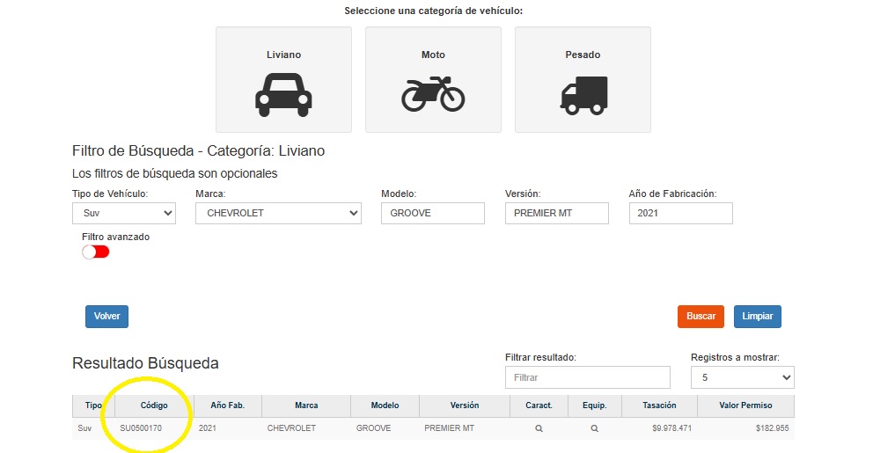The width and height of the screenshot is (873, 453).
Task: Open Equip. magnifier icon in result row
Action: coord(594,428)
